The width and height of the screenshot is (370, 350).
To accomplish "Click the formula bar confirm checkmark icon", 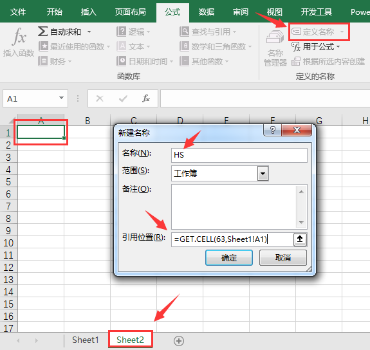I will 123,98.
